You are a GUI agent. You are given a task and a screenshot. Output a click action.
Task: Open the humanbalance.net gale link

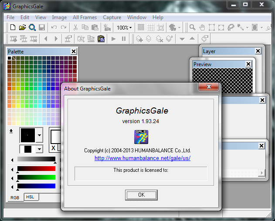click(143, 158)
